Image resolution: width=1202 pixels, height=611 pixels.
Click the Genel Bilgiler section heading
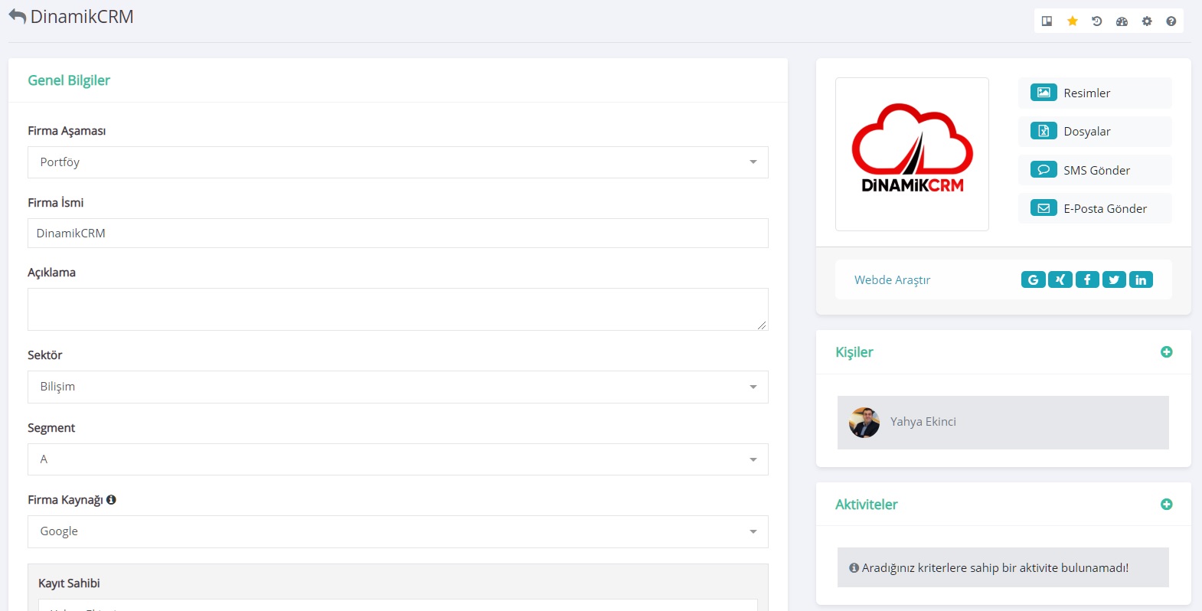(69, 80)
